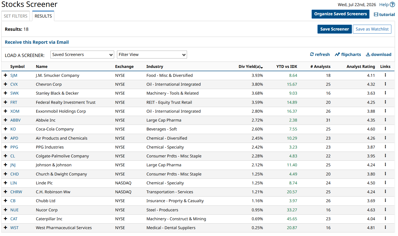The image size is (398, 236).
Task: Sort by Analyst Rating column
Action: (x=361, y=67)
